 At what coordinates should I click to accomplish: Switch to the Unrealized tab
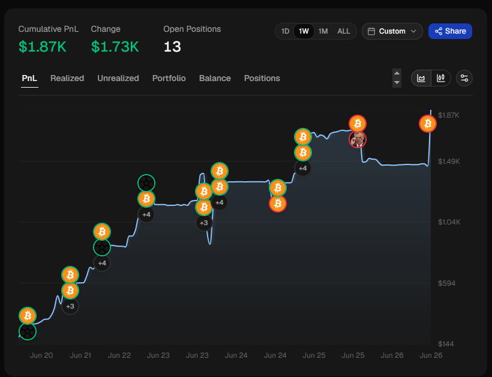tap(118, 78)
